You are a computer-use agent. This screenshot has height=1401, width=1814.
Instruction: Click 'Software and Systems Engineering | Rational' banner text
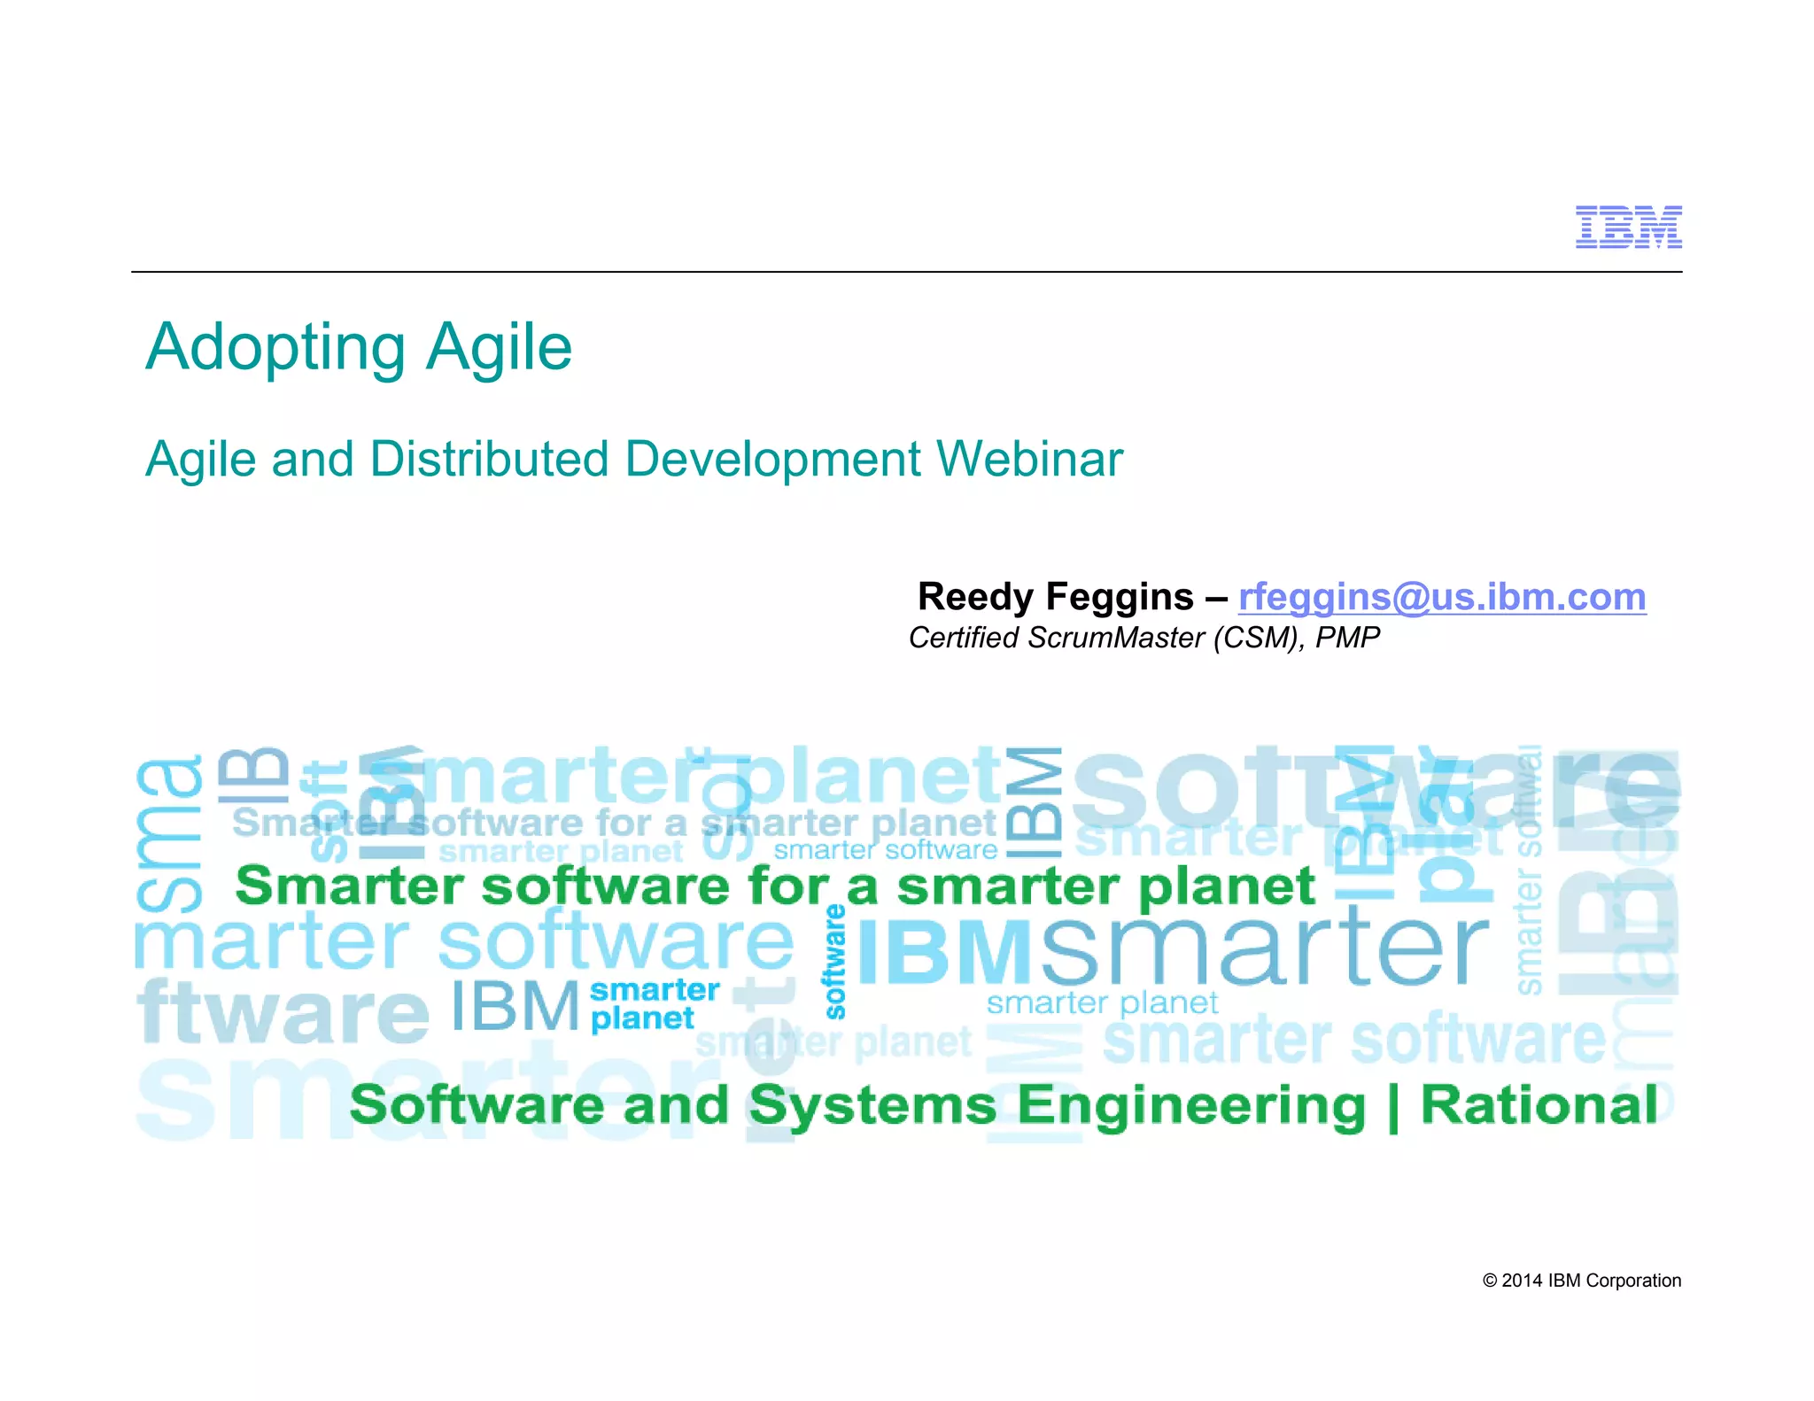[x=1003, y=1105]
